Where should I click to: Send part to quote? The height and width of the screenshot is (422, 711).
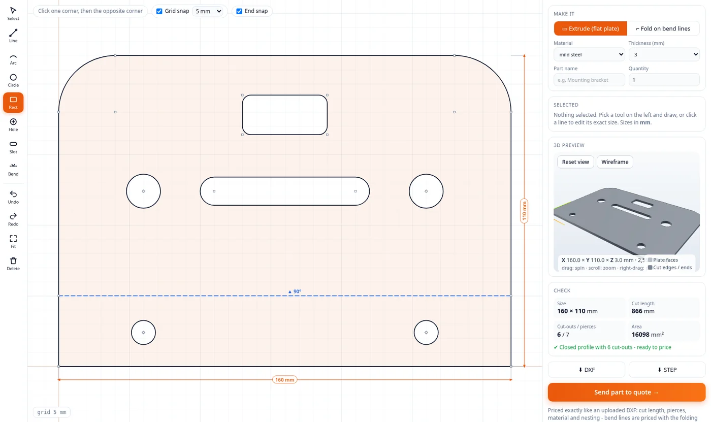coord(627,392)
